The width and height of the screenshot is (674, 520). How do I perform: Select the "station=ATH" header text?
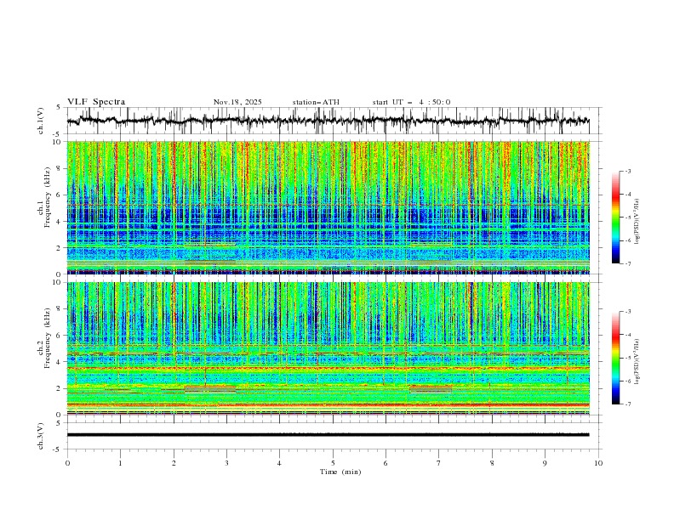tap(316, 102)
